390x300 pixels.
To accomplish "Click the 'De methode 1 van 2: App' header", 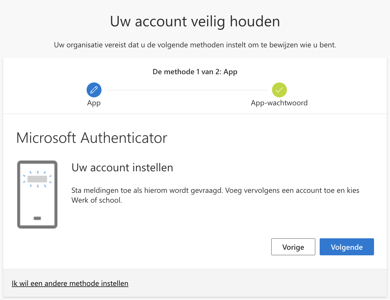I will pos(195,72).
